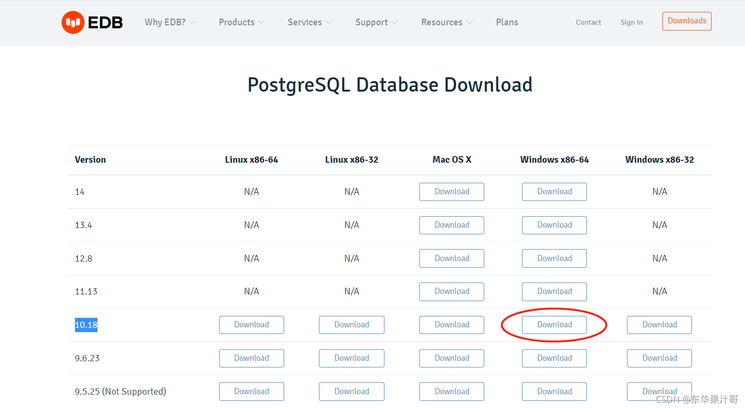Download 9.5.25 for Linux x86-32
The height and width of the screenshot is (408, 745).
(x=351, y=391)
